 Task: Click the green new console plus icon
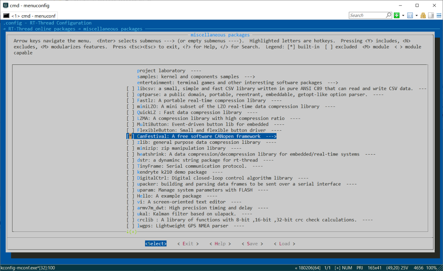point(397,15)
